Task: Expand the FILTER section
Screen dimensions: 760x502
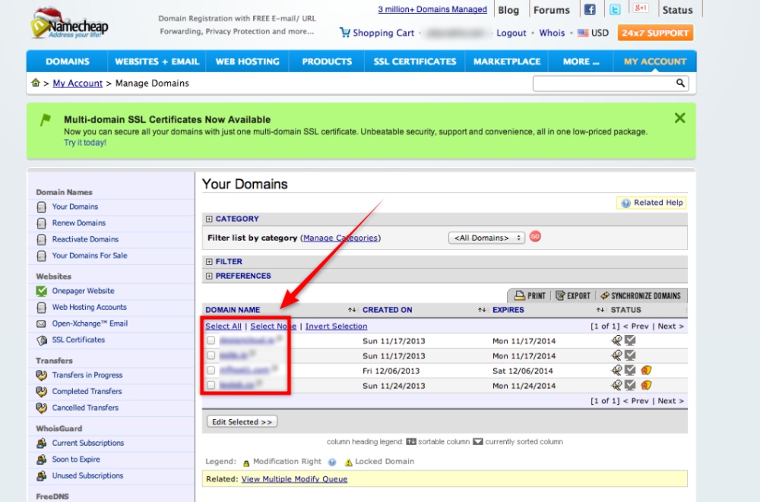Action: click(x=209, y=261)
